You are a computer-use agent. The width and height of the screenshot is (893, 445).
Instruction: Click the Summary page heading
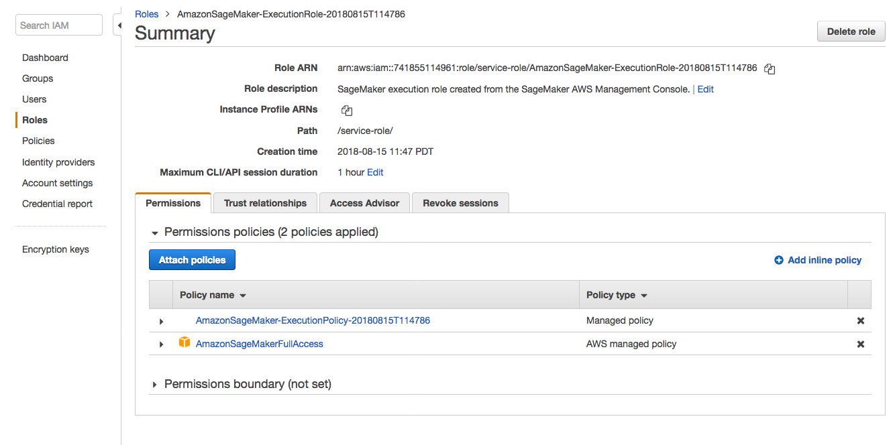(x=175, y=34)
